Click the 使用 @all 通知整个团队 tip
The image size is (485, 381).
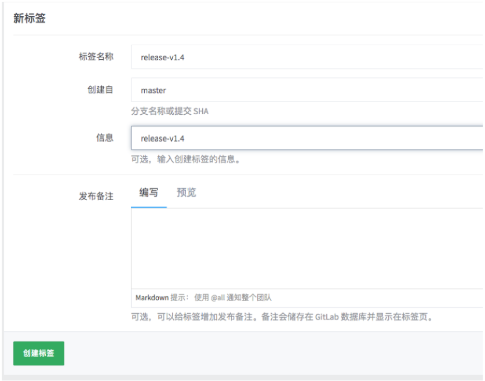pos(233,297)
